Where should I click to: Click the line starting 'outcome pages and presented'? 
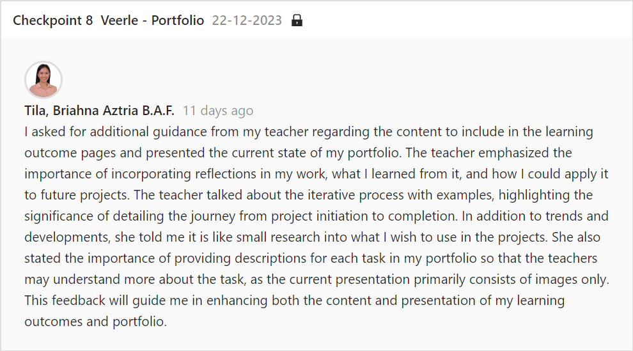pyautogui.click(x=299, y=153)
